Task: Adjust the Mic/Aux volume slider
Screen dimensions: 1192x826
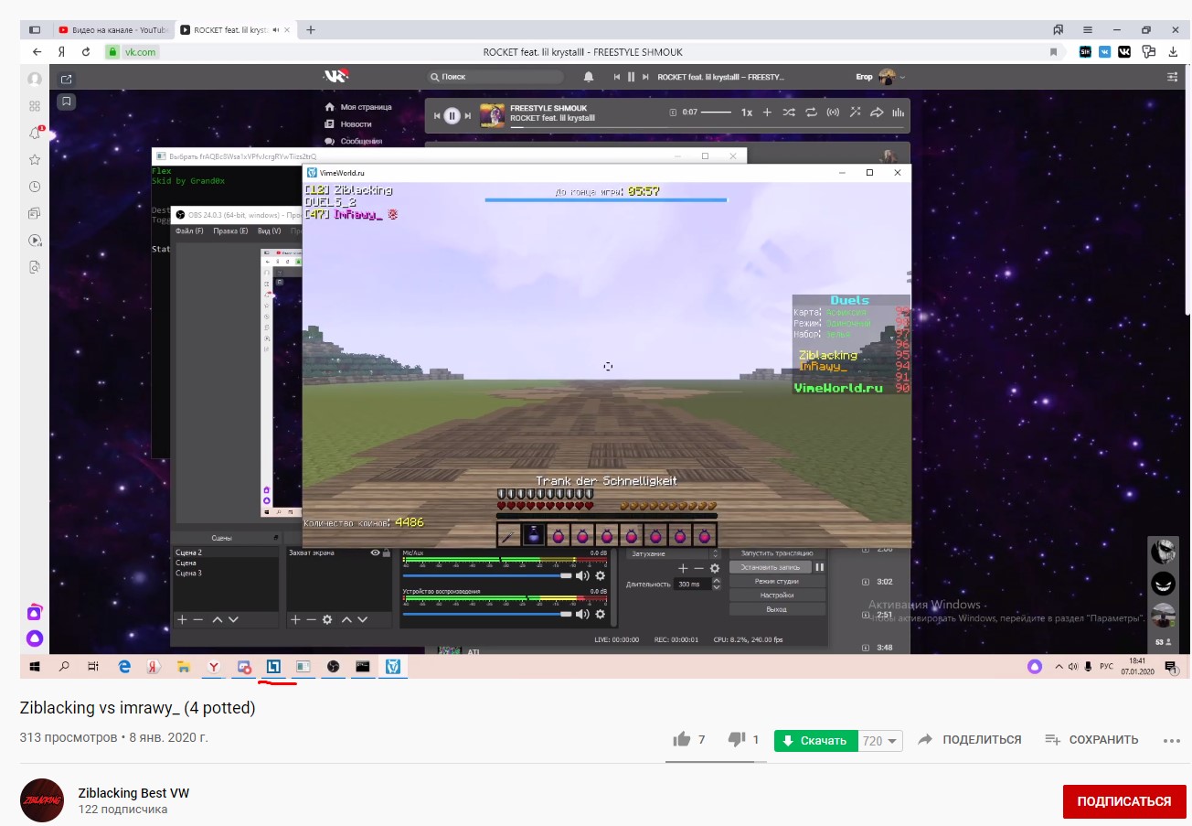Action: 488,576
